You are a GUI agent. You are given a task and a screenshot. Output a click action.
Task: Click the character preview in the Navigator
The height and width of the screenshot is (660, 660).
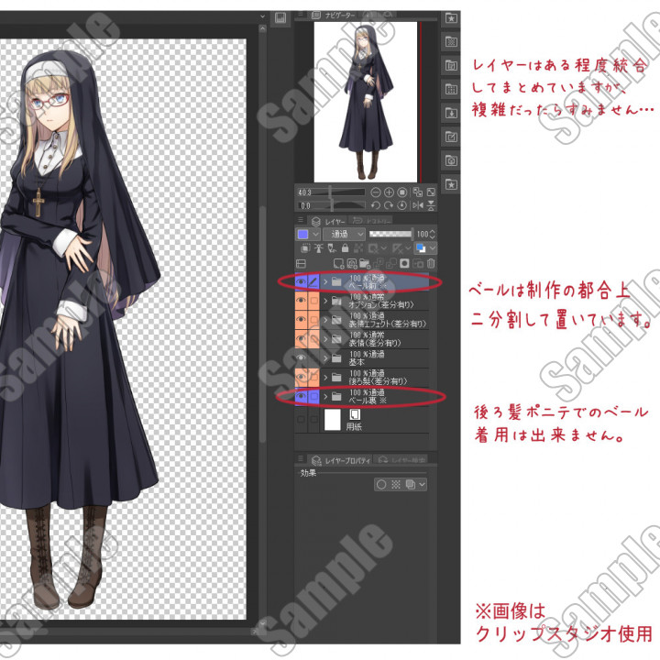(x=365, y=101)
